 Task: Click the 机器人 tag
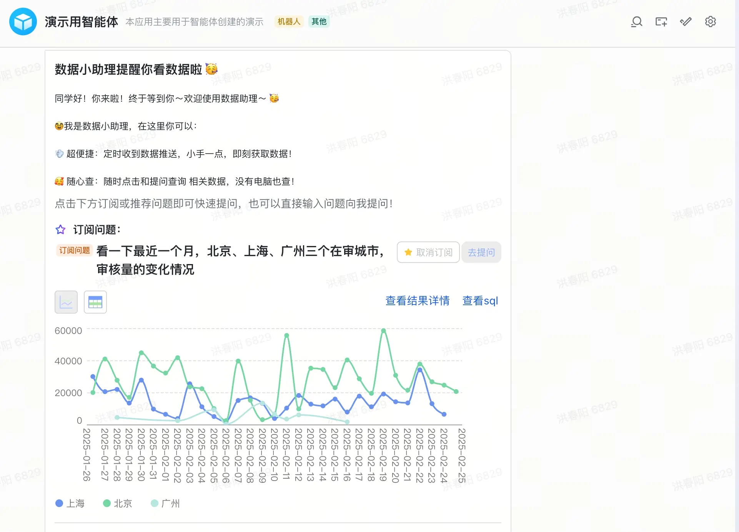[289, 21]
